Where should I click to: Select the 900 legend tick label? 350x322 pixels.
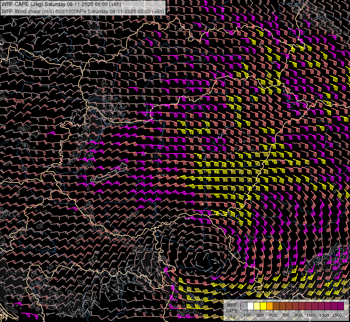coord(299,315)
